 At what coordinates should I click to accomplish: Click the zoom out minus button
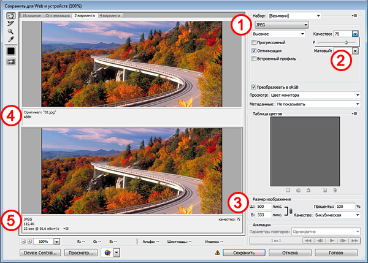[x=23, y=241]
